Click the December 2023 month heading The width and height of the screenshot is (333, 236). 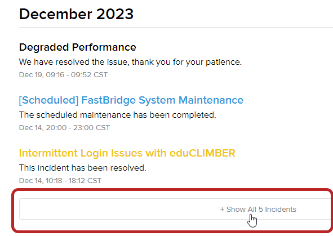coord(76,14)
